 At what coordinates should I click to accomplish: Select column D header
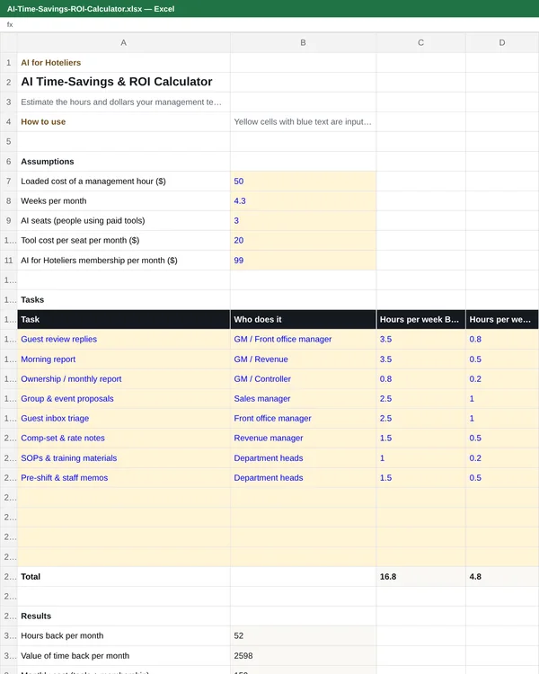[x=502, y=42]
